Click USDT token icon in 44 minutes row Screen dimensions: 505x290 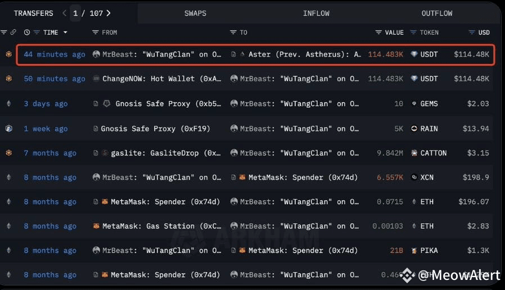(x=414, y=54)
